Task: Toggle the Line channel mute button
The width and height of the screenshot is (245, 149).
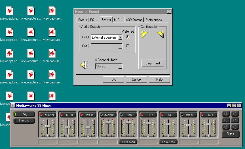Action: tap(142, 115)
